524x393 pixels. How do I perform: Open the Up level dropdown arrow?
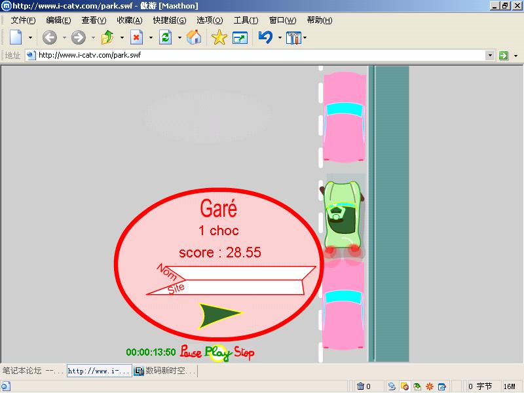point(122,37)
